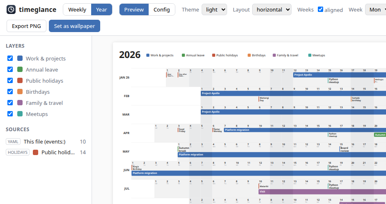Uncheck the Meetups layer checkbox
The height and width of the screenshot is (204, 386).
(10, 114)
